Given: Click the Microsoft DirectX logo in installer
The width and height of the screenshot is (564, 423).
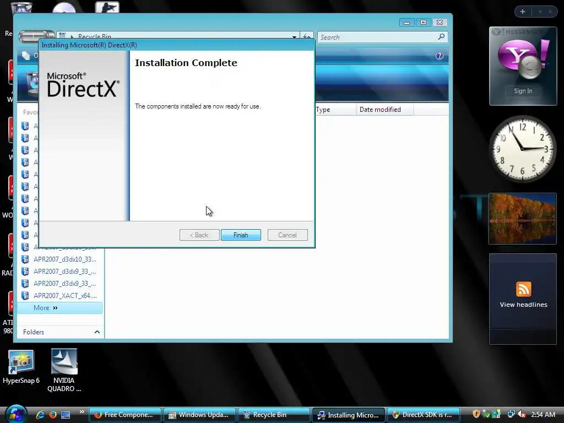Looking at the screenshot, I should [x=83, y=85].
